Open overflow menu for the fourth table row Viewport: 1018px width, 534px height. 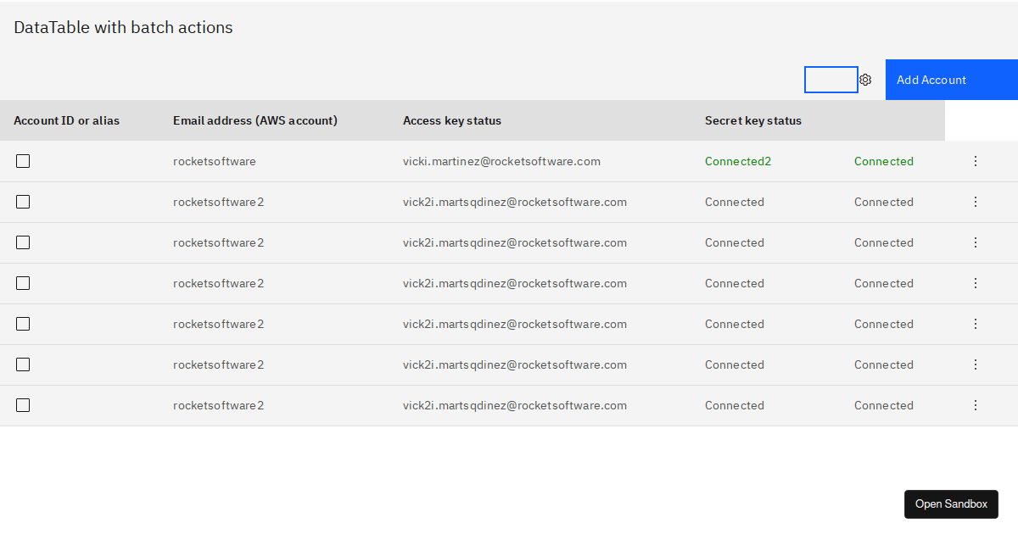[976, 283]
